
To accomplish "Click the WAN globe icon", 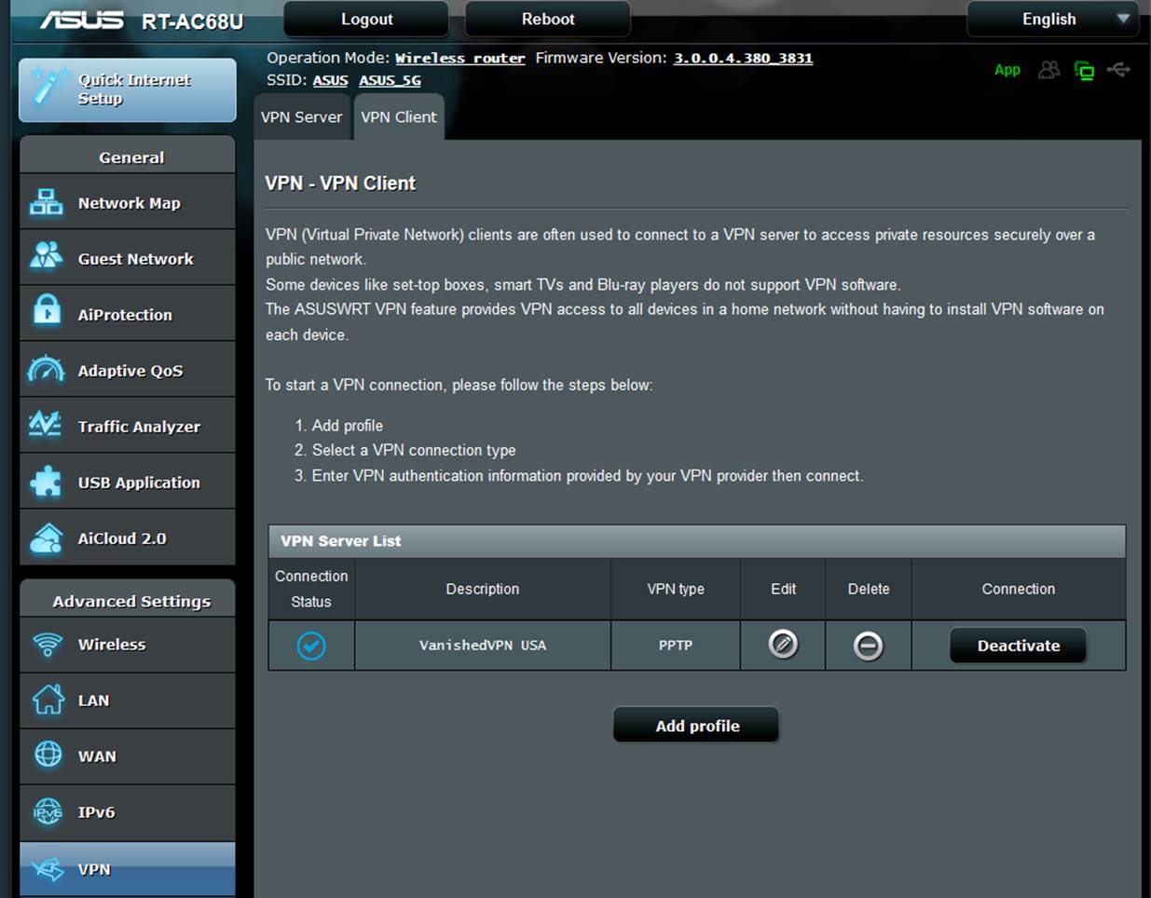I will pos(48,755).
